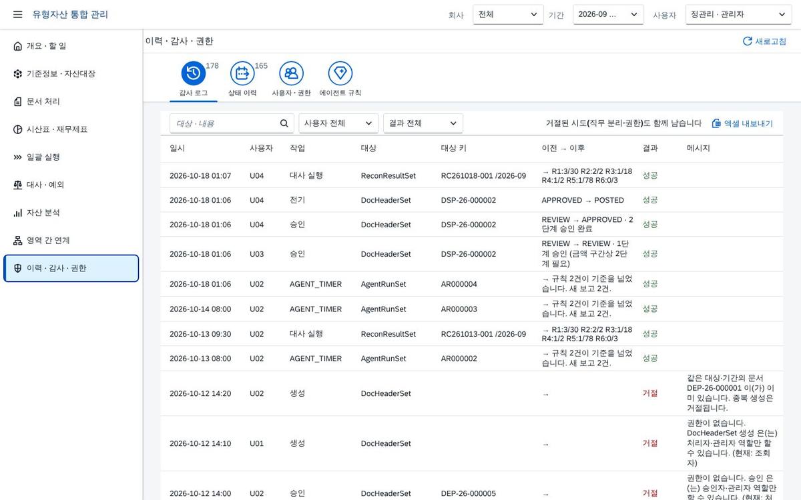The width and height of the screenshot is (801, 500).
Task: Click the U01 user cell
Action: pos(257,443)
